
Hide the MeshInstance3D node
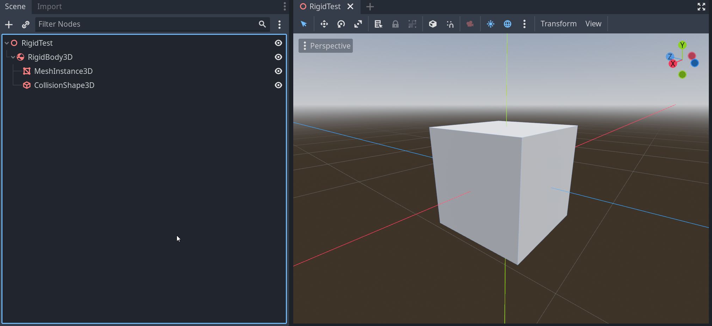(x=278, y=71)
